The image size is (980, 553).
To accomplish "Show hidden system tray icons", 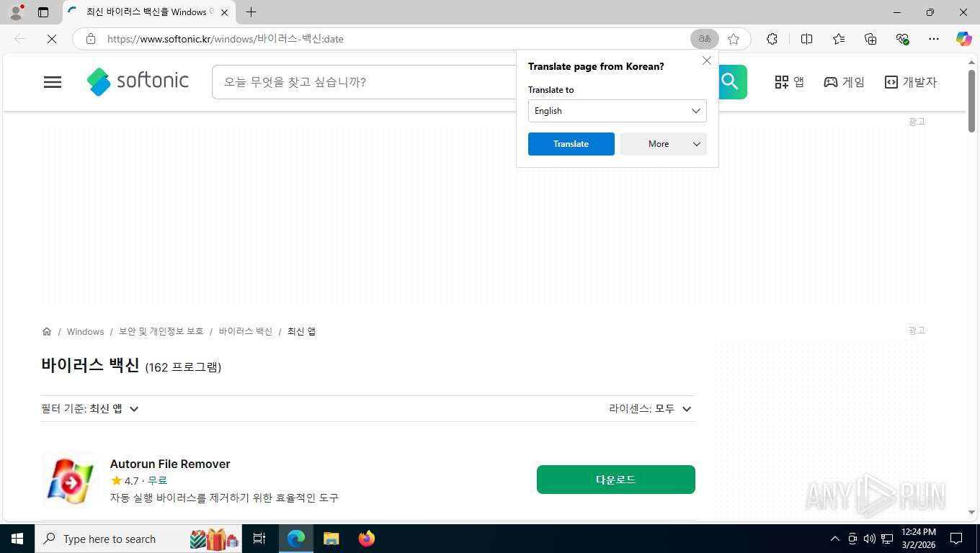I will [x=835, y=539].
